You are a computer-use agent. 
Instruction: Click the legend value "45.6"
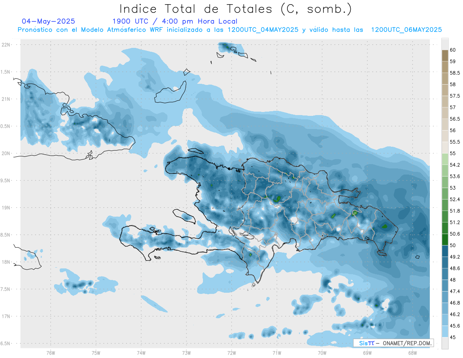point(455,326)
